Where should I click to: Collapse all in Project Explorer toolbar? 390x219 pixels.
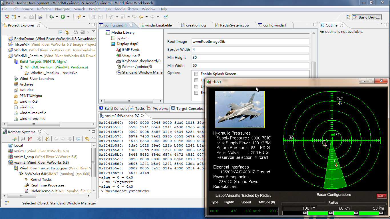60,32
